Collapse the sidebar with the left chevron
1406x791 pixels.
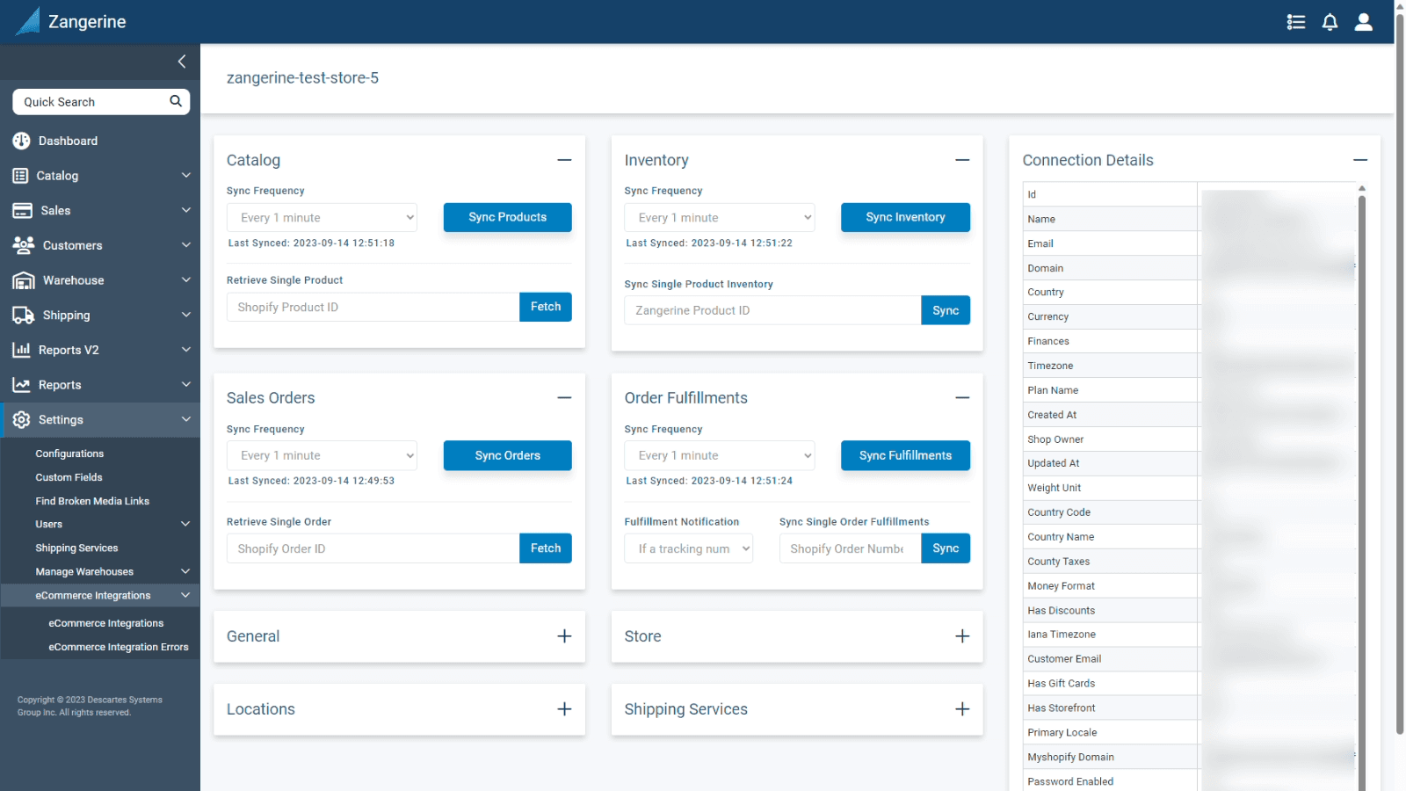pyautogui.click(x=182, y=62)
